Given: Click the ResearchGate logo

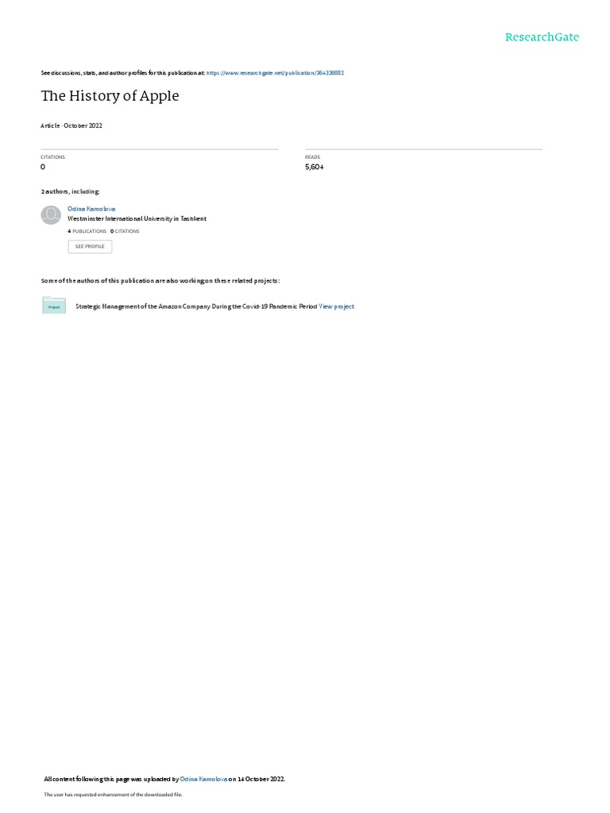Looking at the screenshot, I should coord(542,37).
